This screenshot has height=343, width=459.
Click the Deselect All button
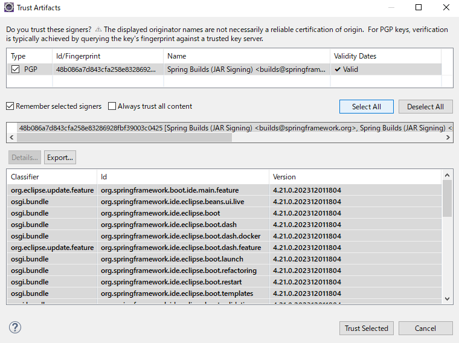pyautogui.click(x=425, y=106)
